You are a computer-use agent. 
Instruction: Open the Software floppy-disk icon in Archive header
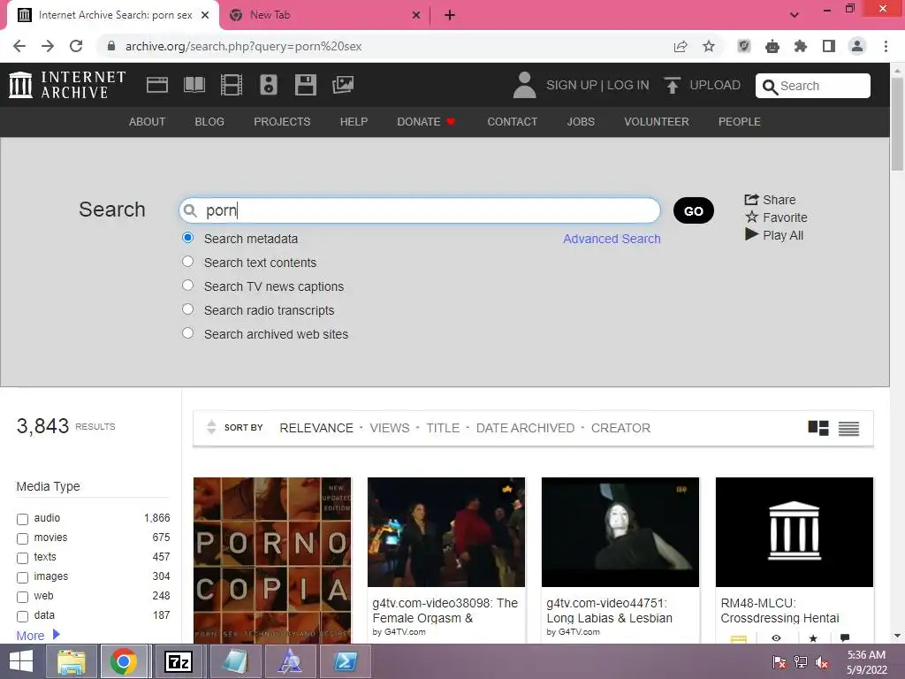(305, 85)
